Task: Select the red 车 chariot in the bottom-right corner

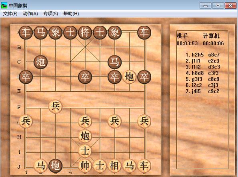Action: coord(144,166)
